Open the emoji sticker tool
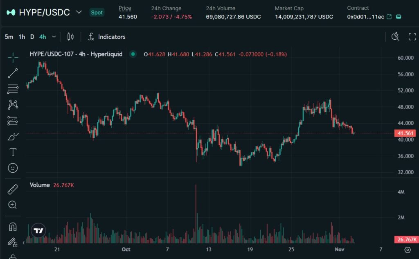The width and height of the screenshot is (419, 259). 13,168
